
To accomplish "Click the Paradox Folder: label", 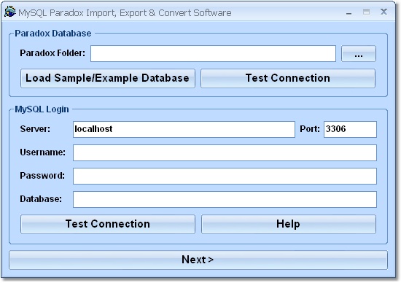I will (52, 53).
